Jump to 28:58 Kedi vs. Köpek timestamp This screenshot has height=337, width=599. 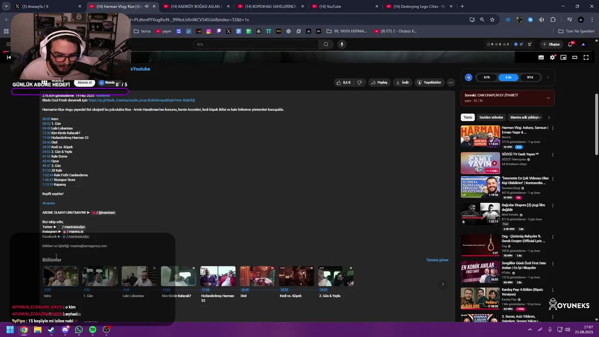click(x=46, y=147)
